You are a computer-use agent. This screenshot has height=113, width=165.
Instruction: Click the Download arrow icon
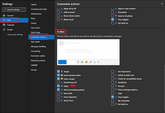116,12
